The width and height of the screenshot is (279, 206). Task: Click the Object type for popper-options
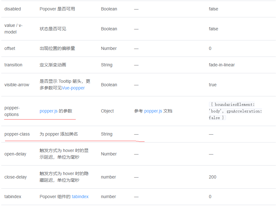tap(107, 111)
